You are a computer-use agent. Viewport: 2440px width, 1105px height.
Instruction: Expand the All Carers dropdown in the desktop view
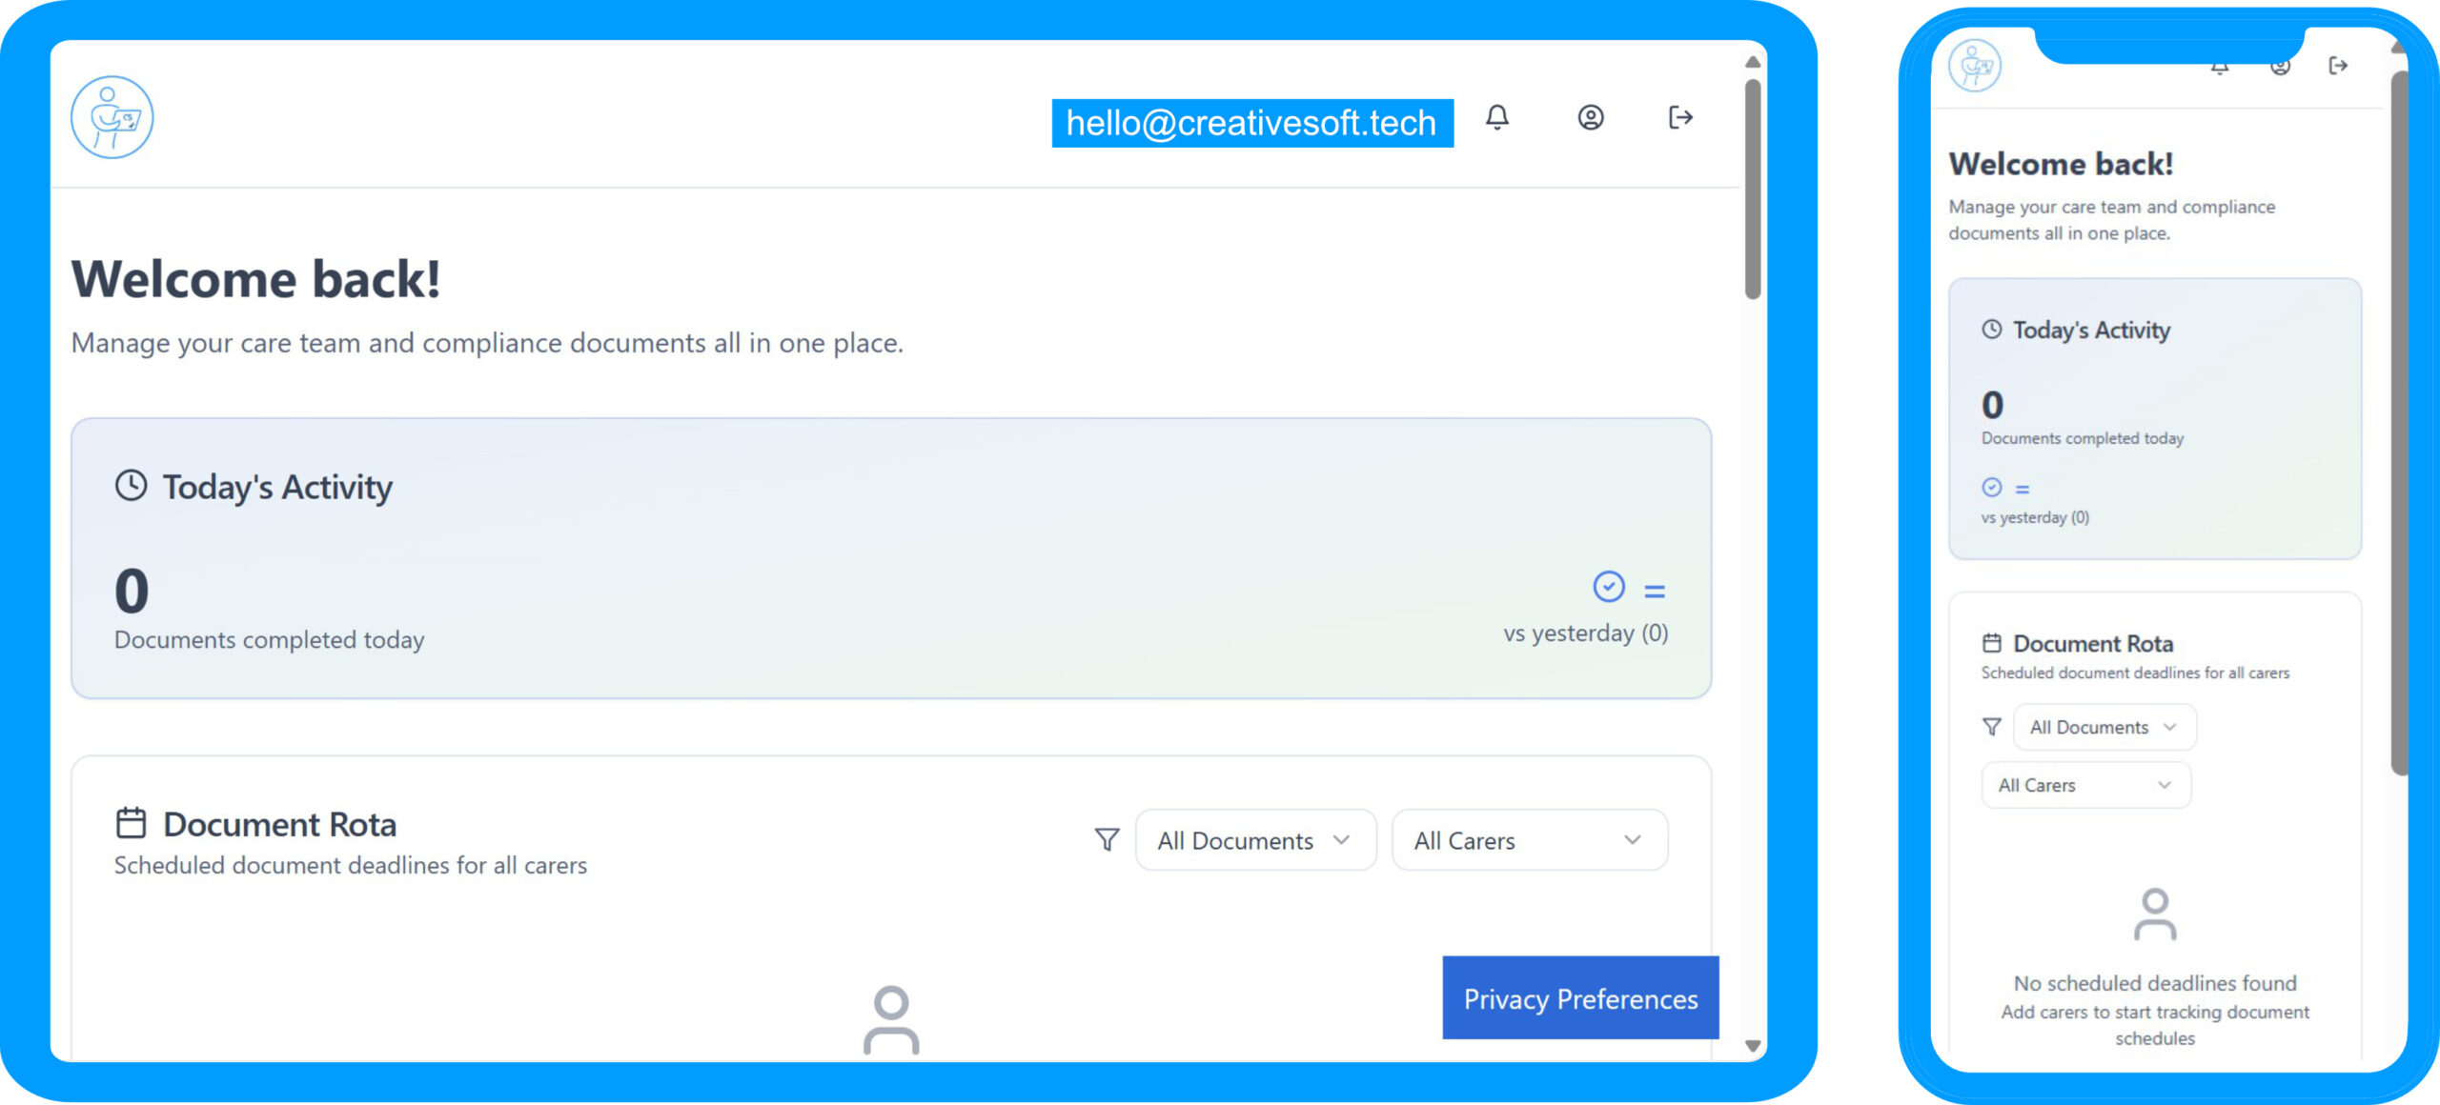coord(1529,840)
